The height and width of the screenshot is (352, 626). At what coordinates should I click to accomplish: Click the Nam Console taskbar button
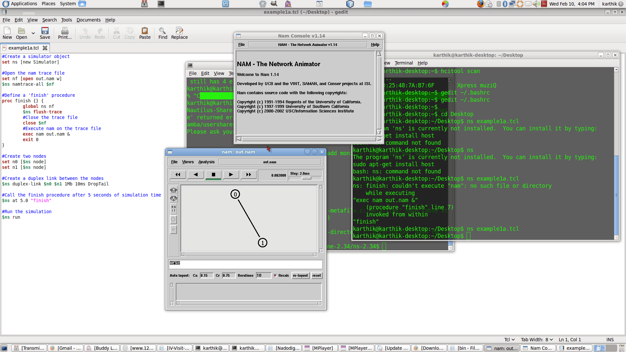pyautogui.click(x=538, y=348)
